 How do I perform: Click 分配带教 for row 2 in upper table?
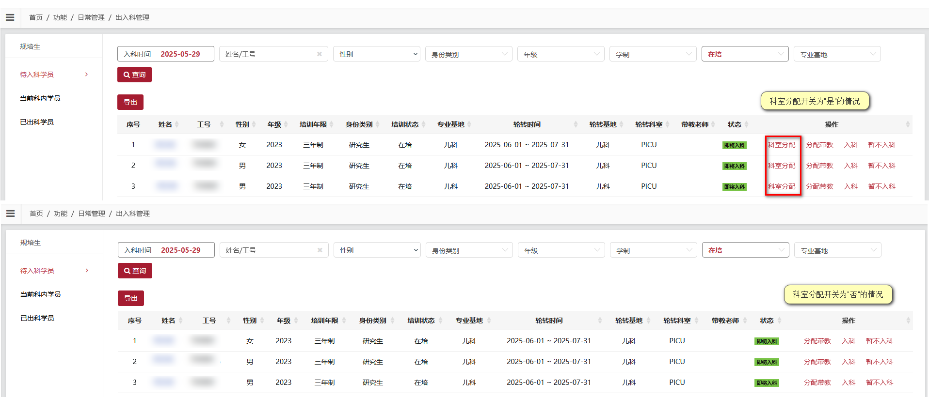[x=819, y=166]
